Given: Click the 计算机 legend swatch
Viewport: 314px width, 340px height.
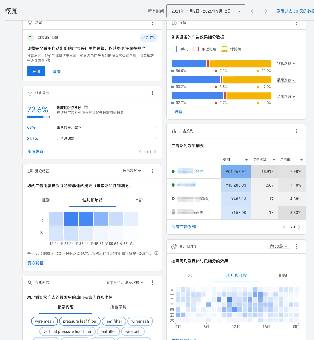Looking at the screenshot, I should pos(224,49).
